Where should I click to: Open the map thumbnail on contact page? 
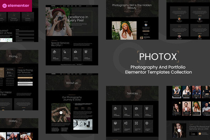(6, 40)
